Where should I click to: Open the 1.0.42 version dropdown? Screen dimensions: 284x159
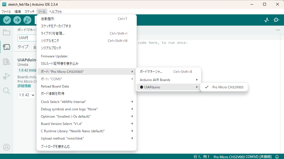pos(26,95)
